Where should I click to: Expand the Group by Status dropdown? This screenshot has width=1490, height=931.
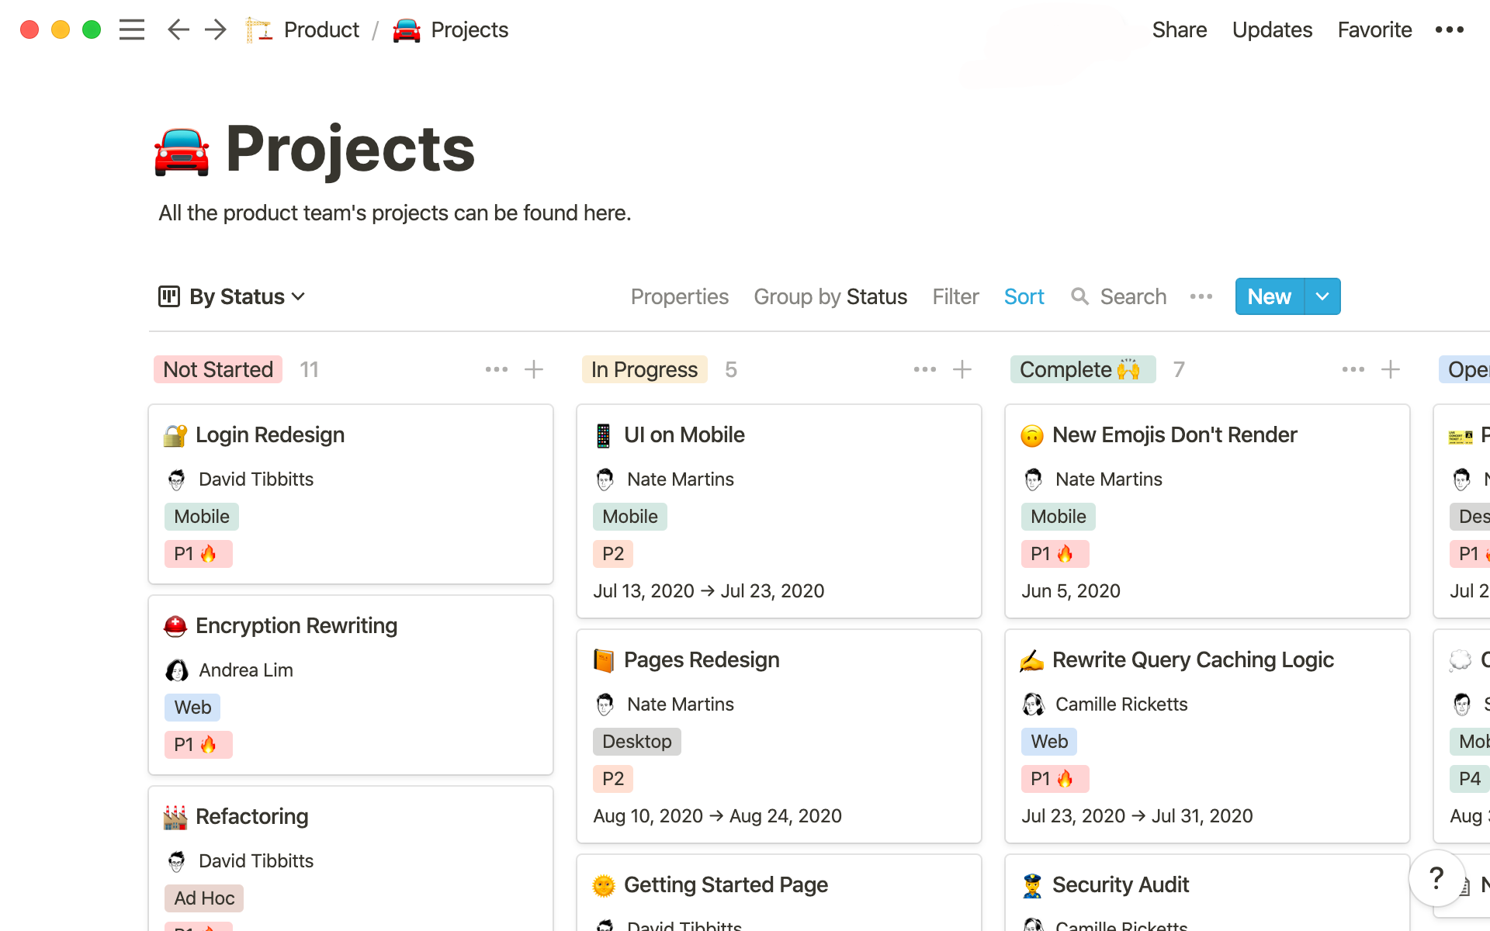(830, 296)
